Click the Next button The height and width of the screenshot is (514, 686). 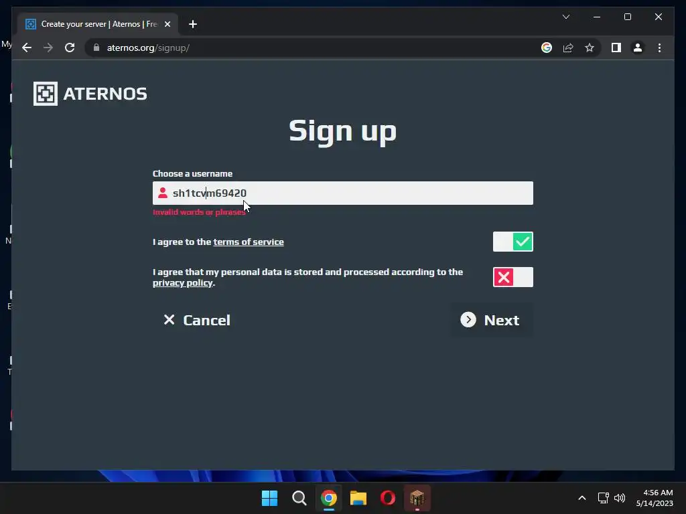click(x=491, y=320)
